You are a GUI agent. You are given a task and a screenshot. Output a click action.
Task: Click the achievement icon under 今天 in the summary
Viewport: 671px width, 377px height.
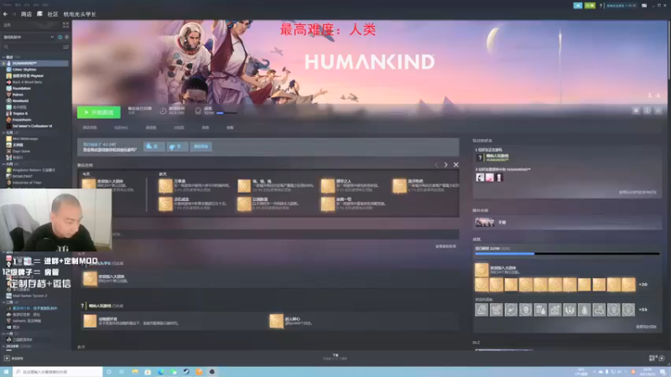point(89,184)
